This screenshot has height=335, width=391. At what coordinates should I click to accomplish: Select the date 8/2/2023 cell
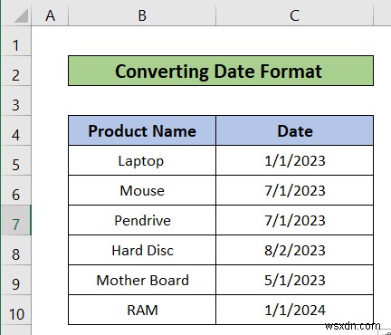pos(295,250)
